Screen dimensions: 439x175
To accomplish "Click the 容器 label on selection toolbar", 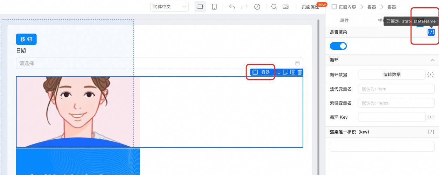I will [265, 72].
